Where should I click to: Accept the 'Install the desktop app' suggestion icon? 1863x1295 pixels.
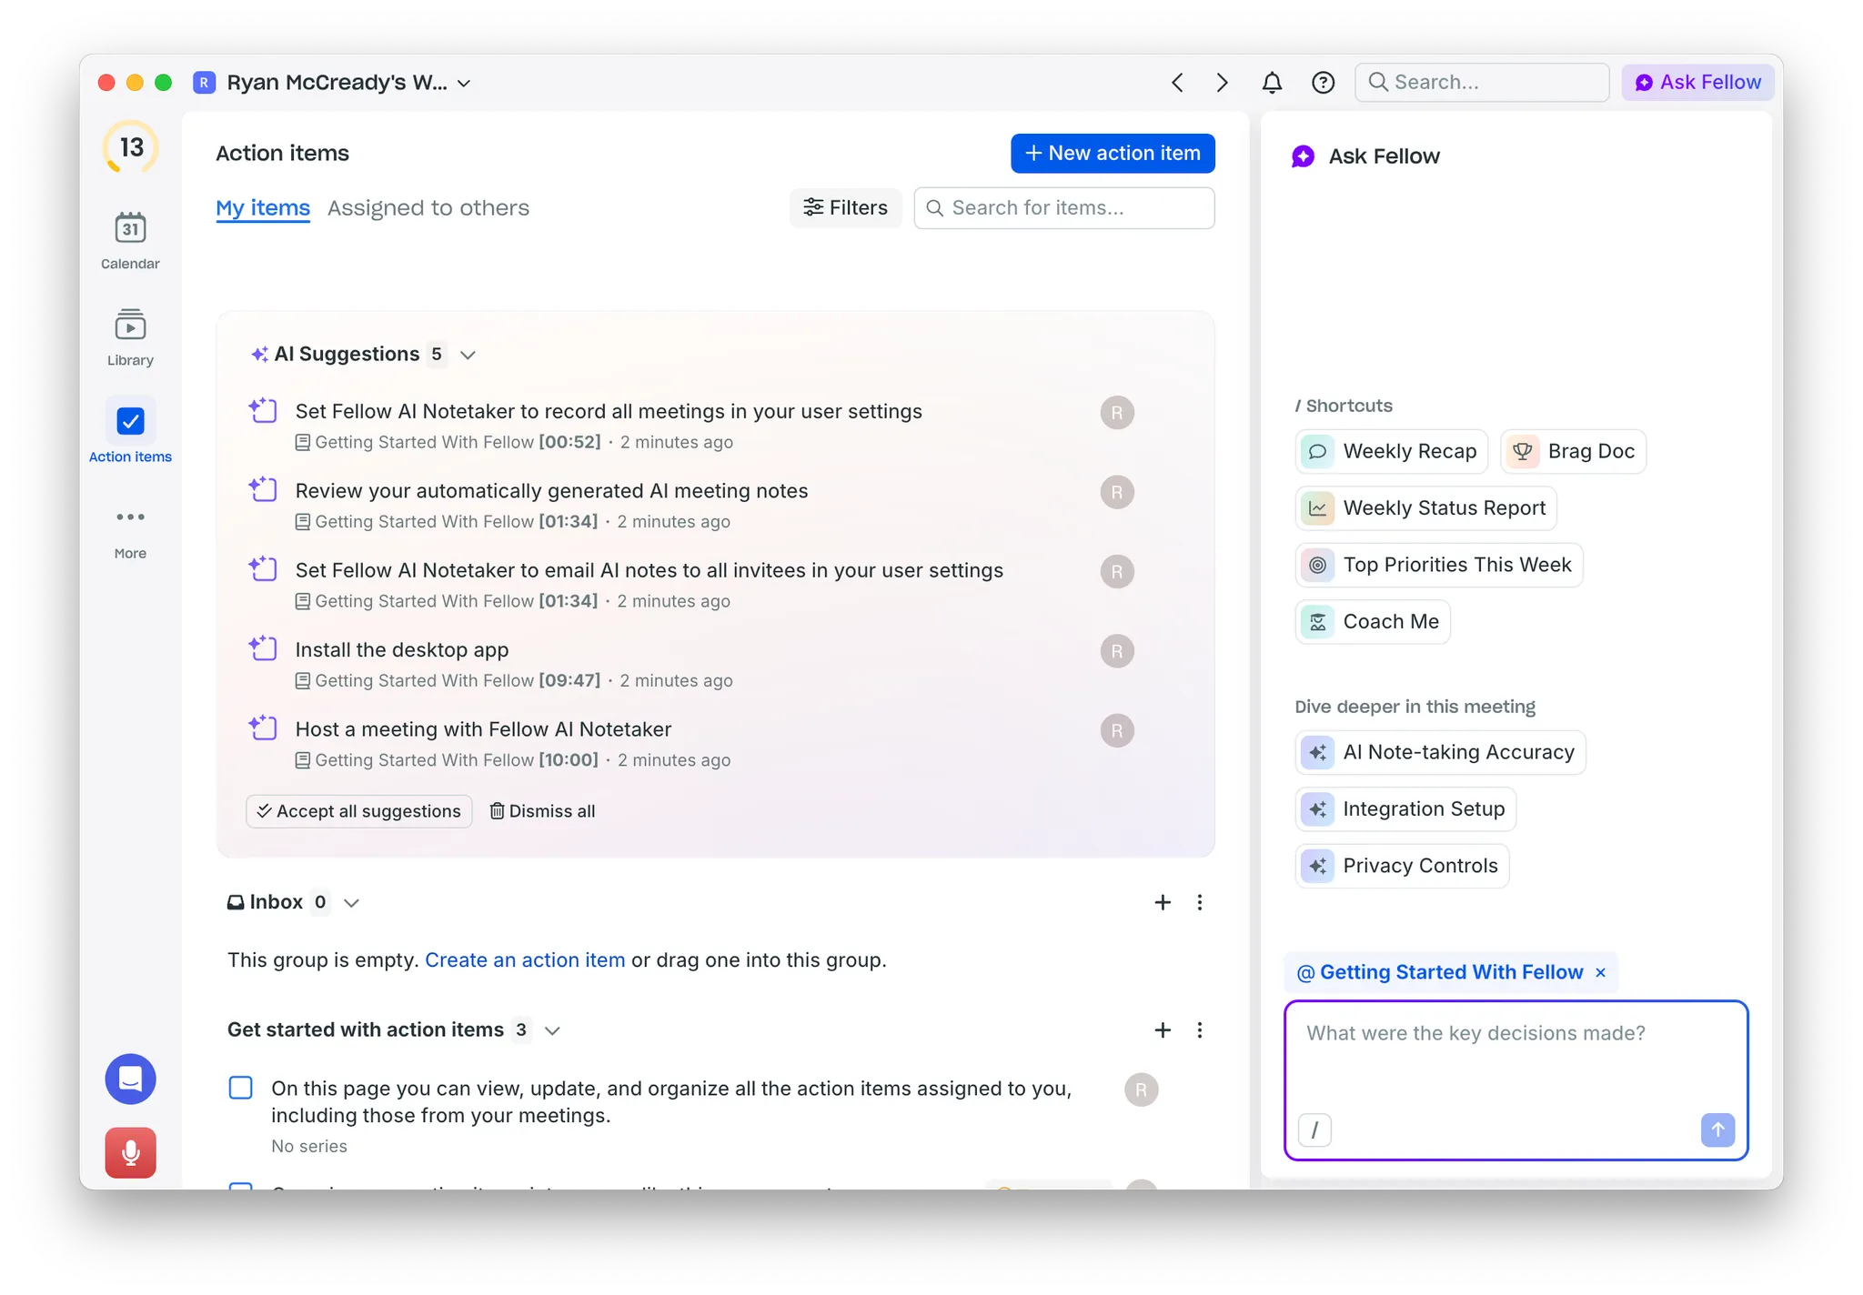click(264, 649)
